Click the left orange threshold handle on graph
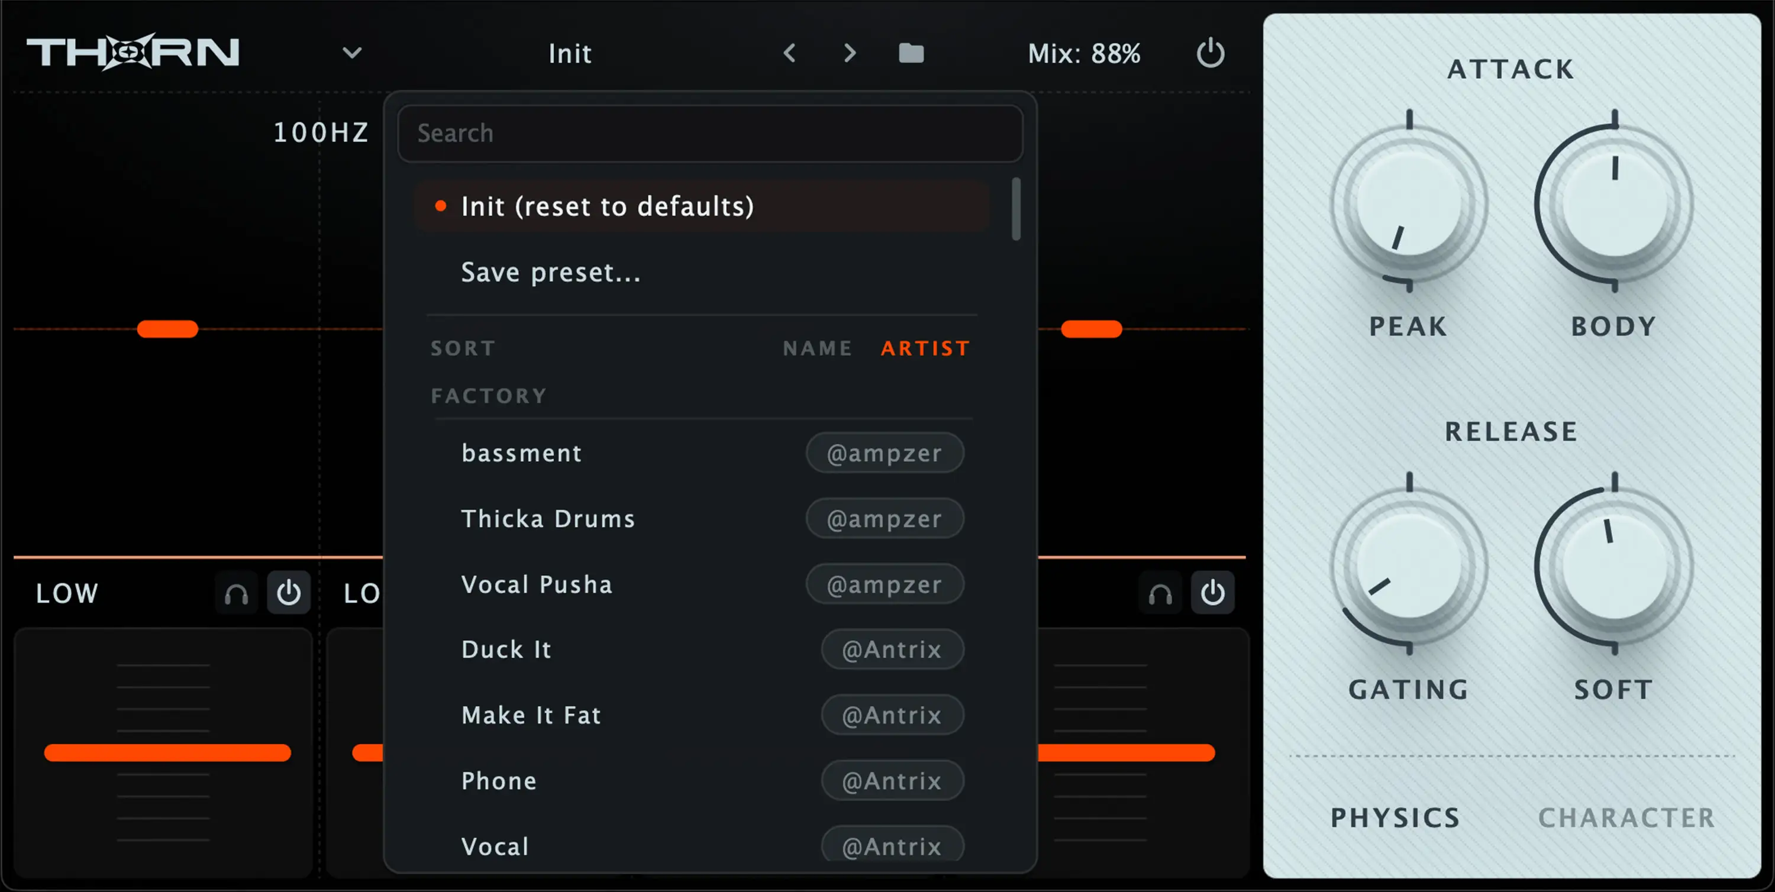 tap(167, 329)
